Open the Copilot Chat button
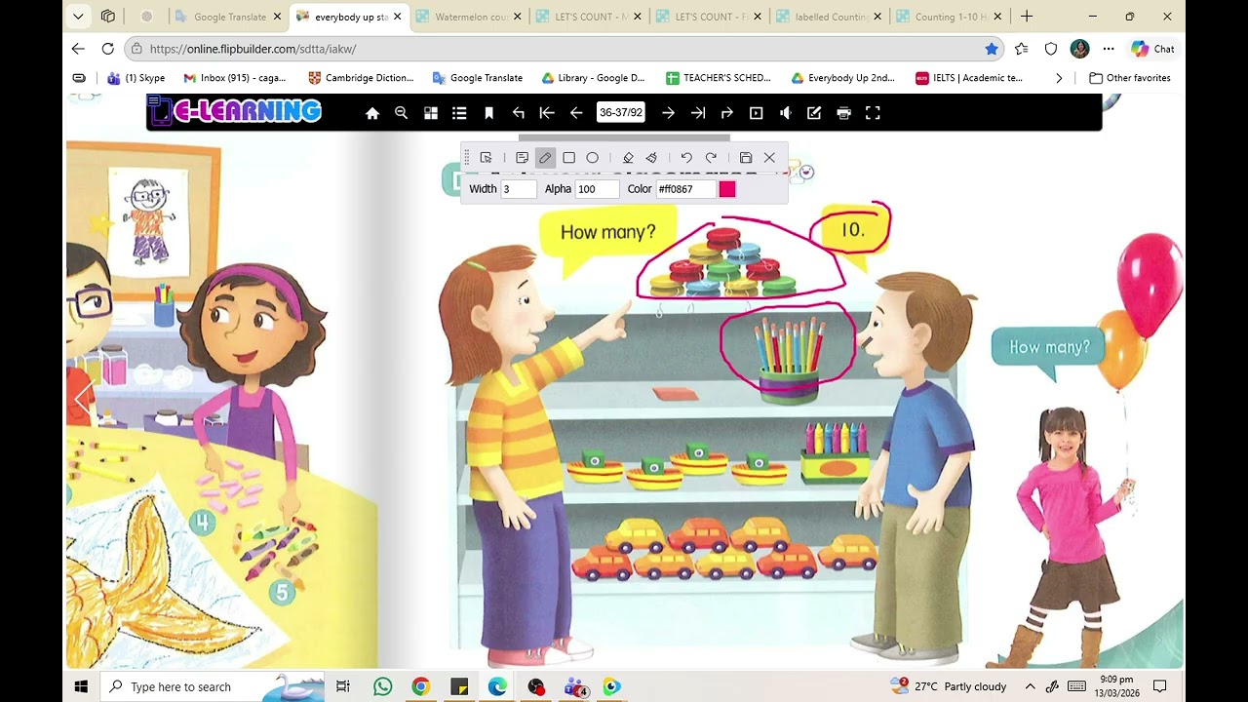This screenshot has width=1248, height=702. click(x=1153, y=49)
